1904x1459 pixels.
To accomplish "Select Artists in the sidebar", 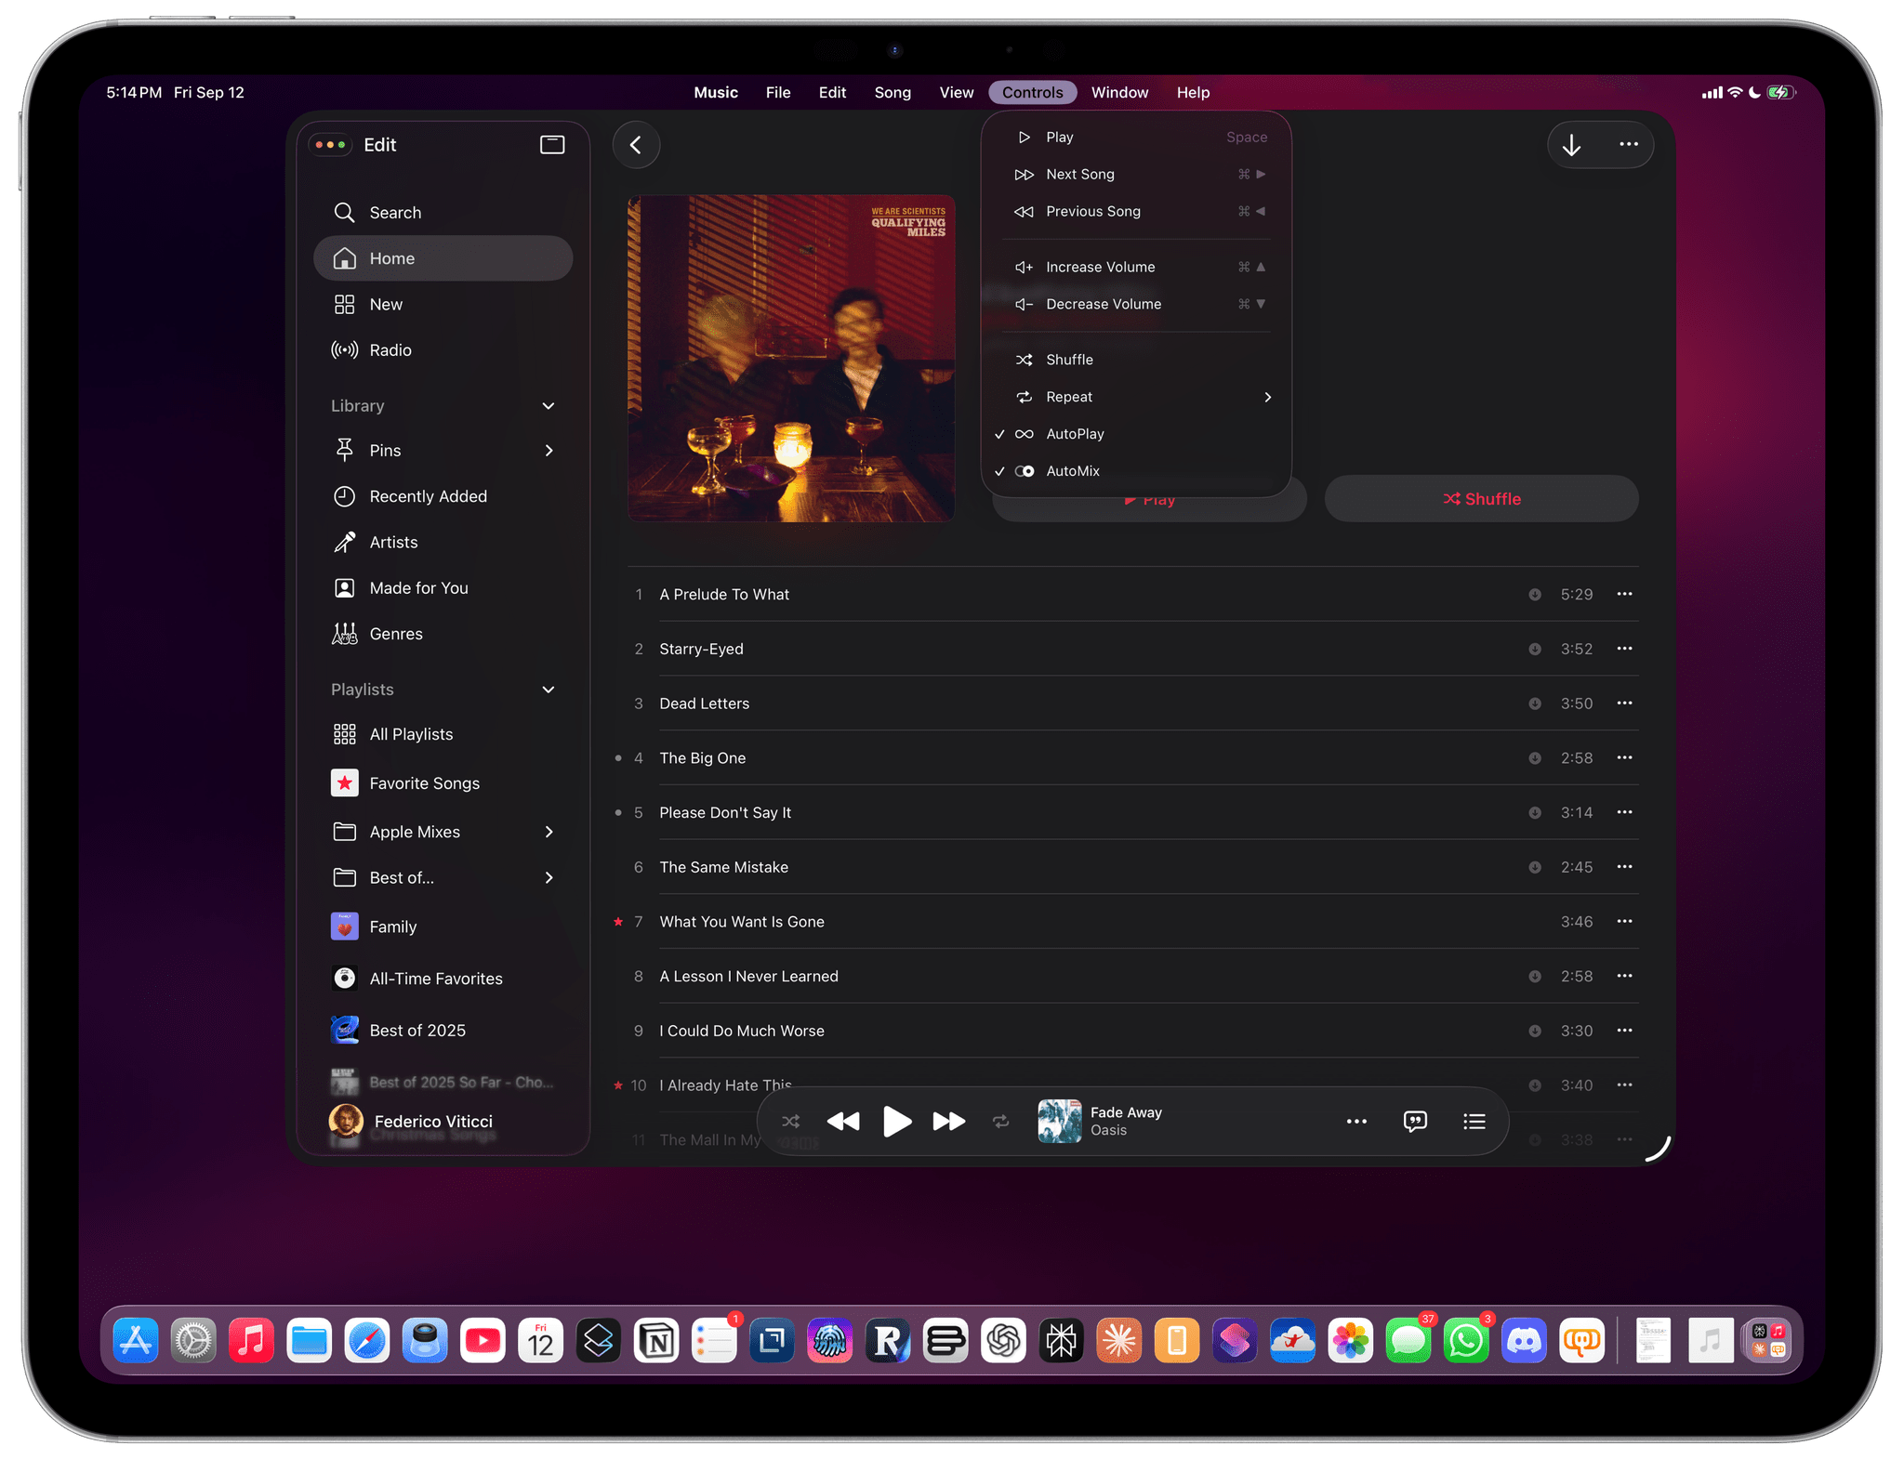I will click(x=393, y=542).
